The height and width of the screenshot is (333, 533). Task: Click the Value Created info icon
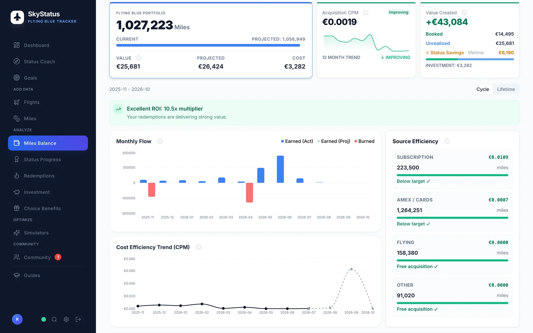coord(464,13)
